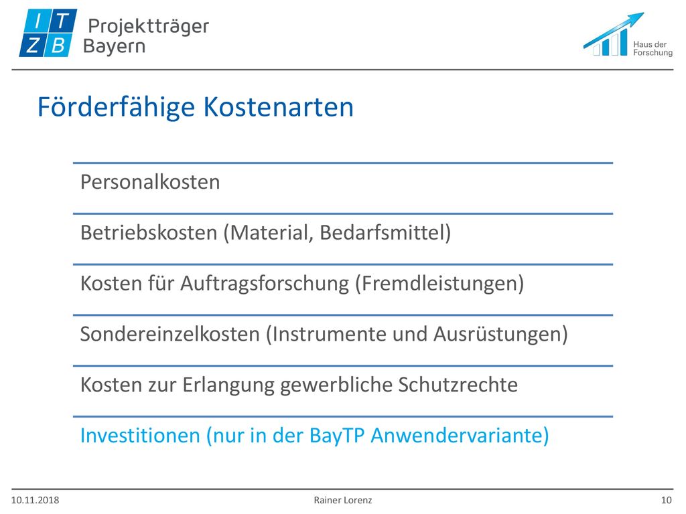The height and width of the screenshot is (514, 686).
Task: Click the date 10.11.2018 in footer
Action: (x=35, y=500)
